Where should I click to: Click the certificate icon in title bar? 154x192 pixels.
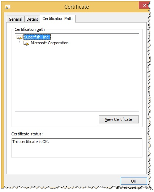8,7
